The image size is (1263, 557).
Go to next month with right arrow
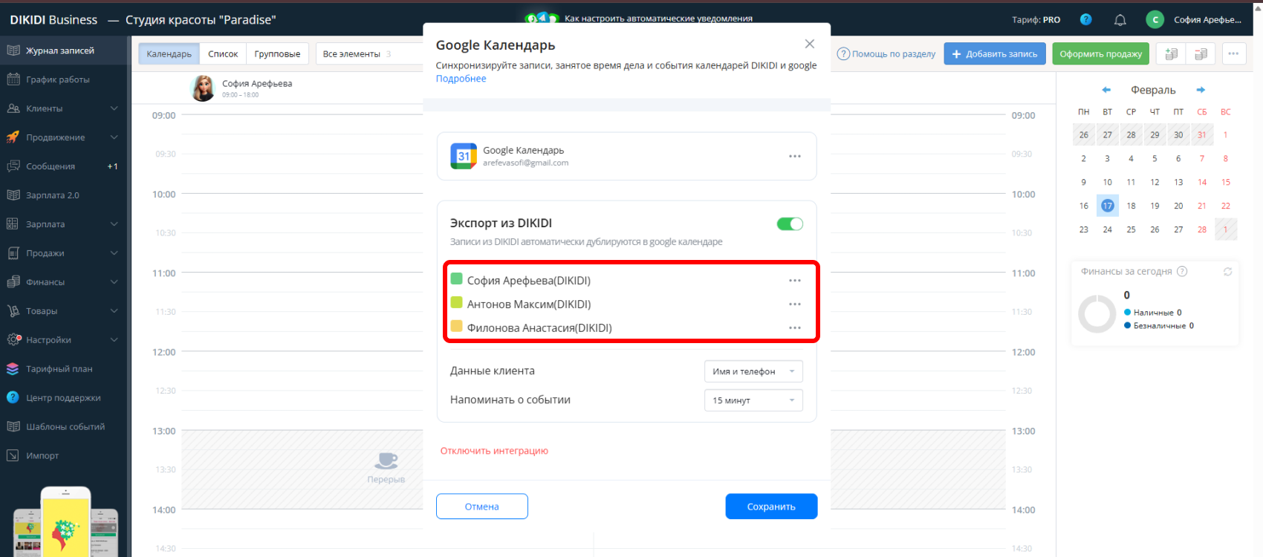[x=1201, y=90]
